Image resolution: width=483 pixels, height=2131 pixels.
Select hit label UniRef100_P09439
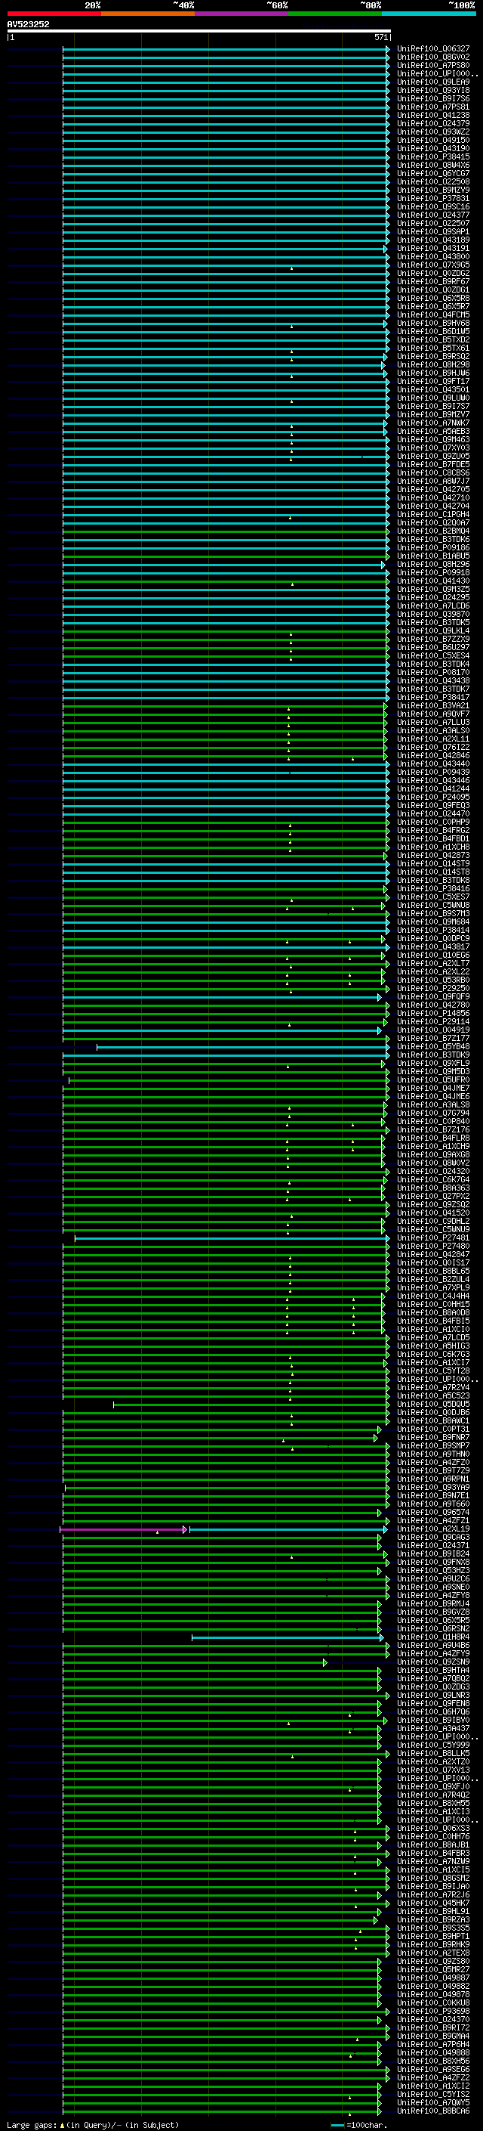[433, 772]
